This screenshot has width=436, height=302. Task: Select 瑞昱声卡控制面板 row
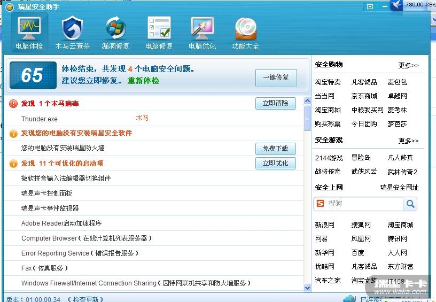pos(153,193)
